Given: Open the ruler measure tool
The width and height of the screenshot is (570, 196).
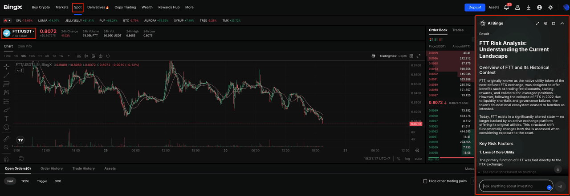Looking at the screenshot, I should 6,139.
